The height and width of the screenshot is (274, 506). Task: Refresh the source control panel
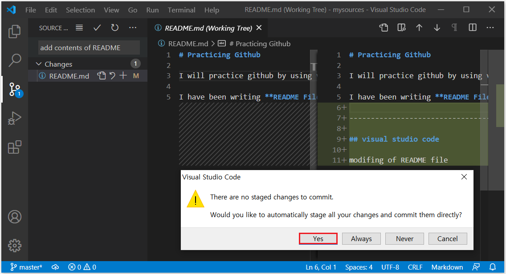tap(115, 28)
